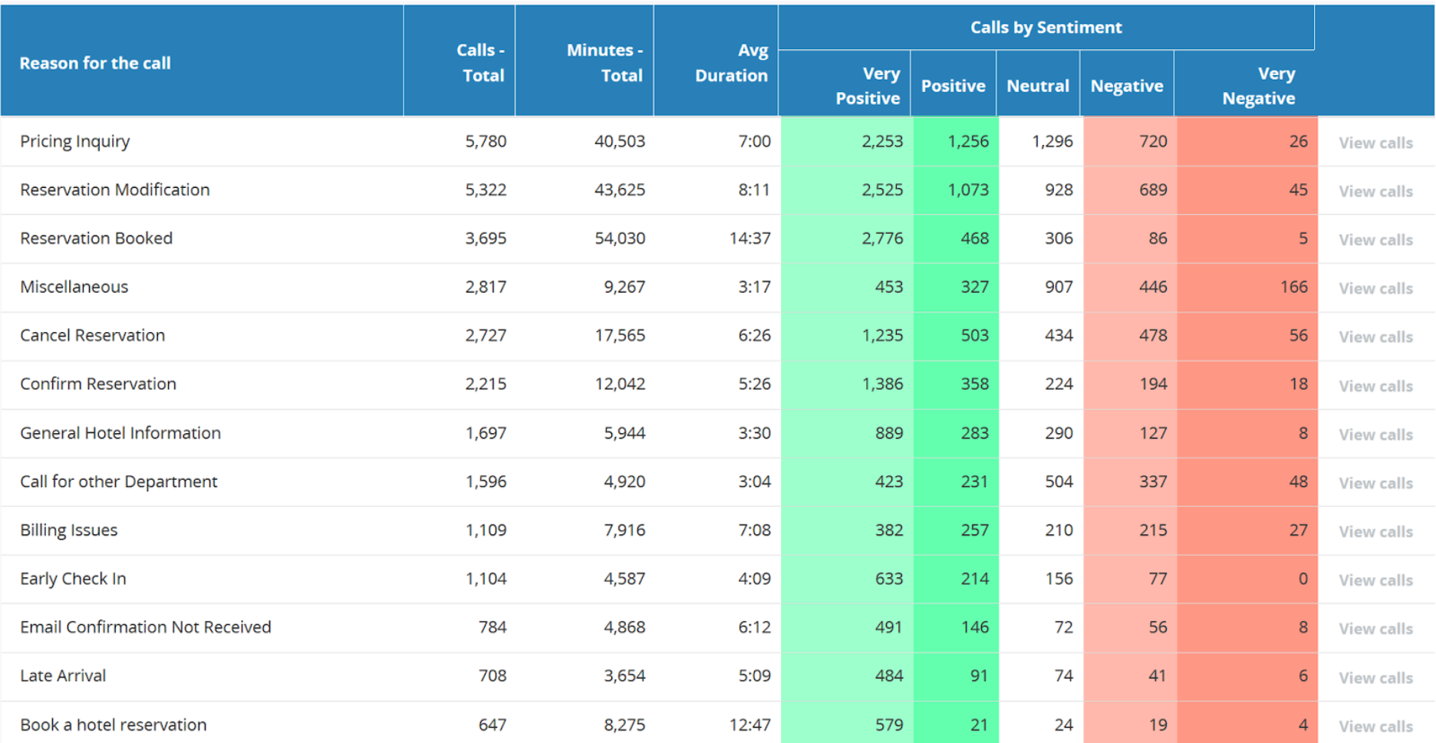Select the Miscellaneous reason label
This screenshot has width=1436, height=743.
[74, 287]
